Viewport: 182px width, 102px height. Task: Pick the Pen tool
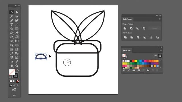click(x=12, y=20)
